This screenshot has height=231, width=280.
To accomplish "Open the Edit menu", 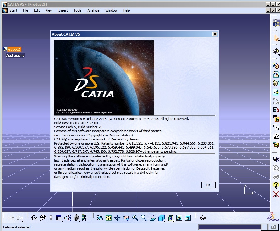I will click(x=37, y=10).
